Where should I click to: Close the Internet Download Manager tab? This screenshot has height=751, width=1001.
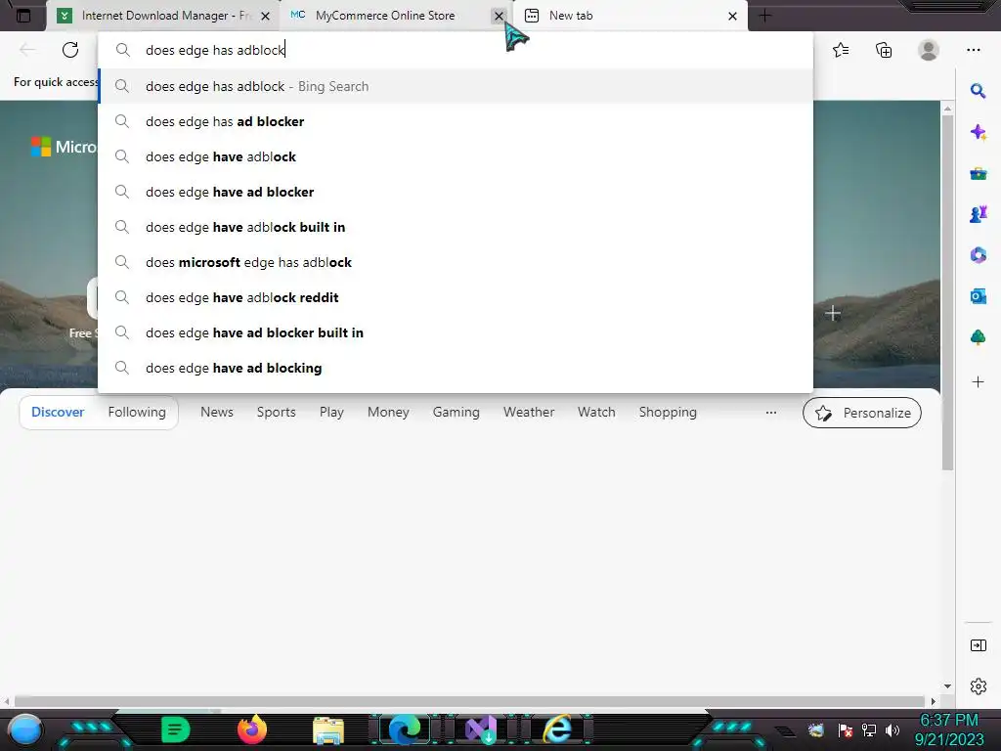click(x=266, y=16)
